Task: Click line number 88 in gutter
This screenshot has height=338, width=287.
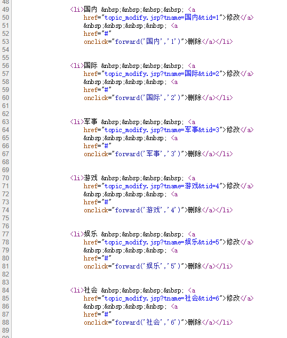Action: 5,322
